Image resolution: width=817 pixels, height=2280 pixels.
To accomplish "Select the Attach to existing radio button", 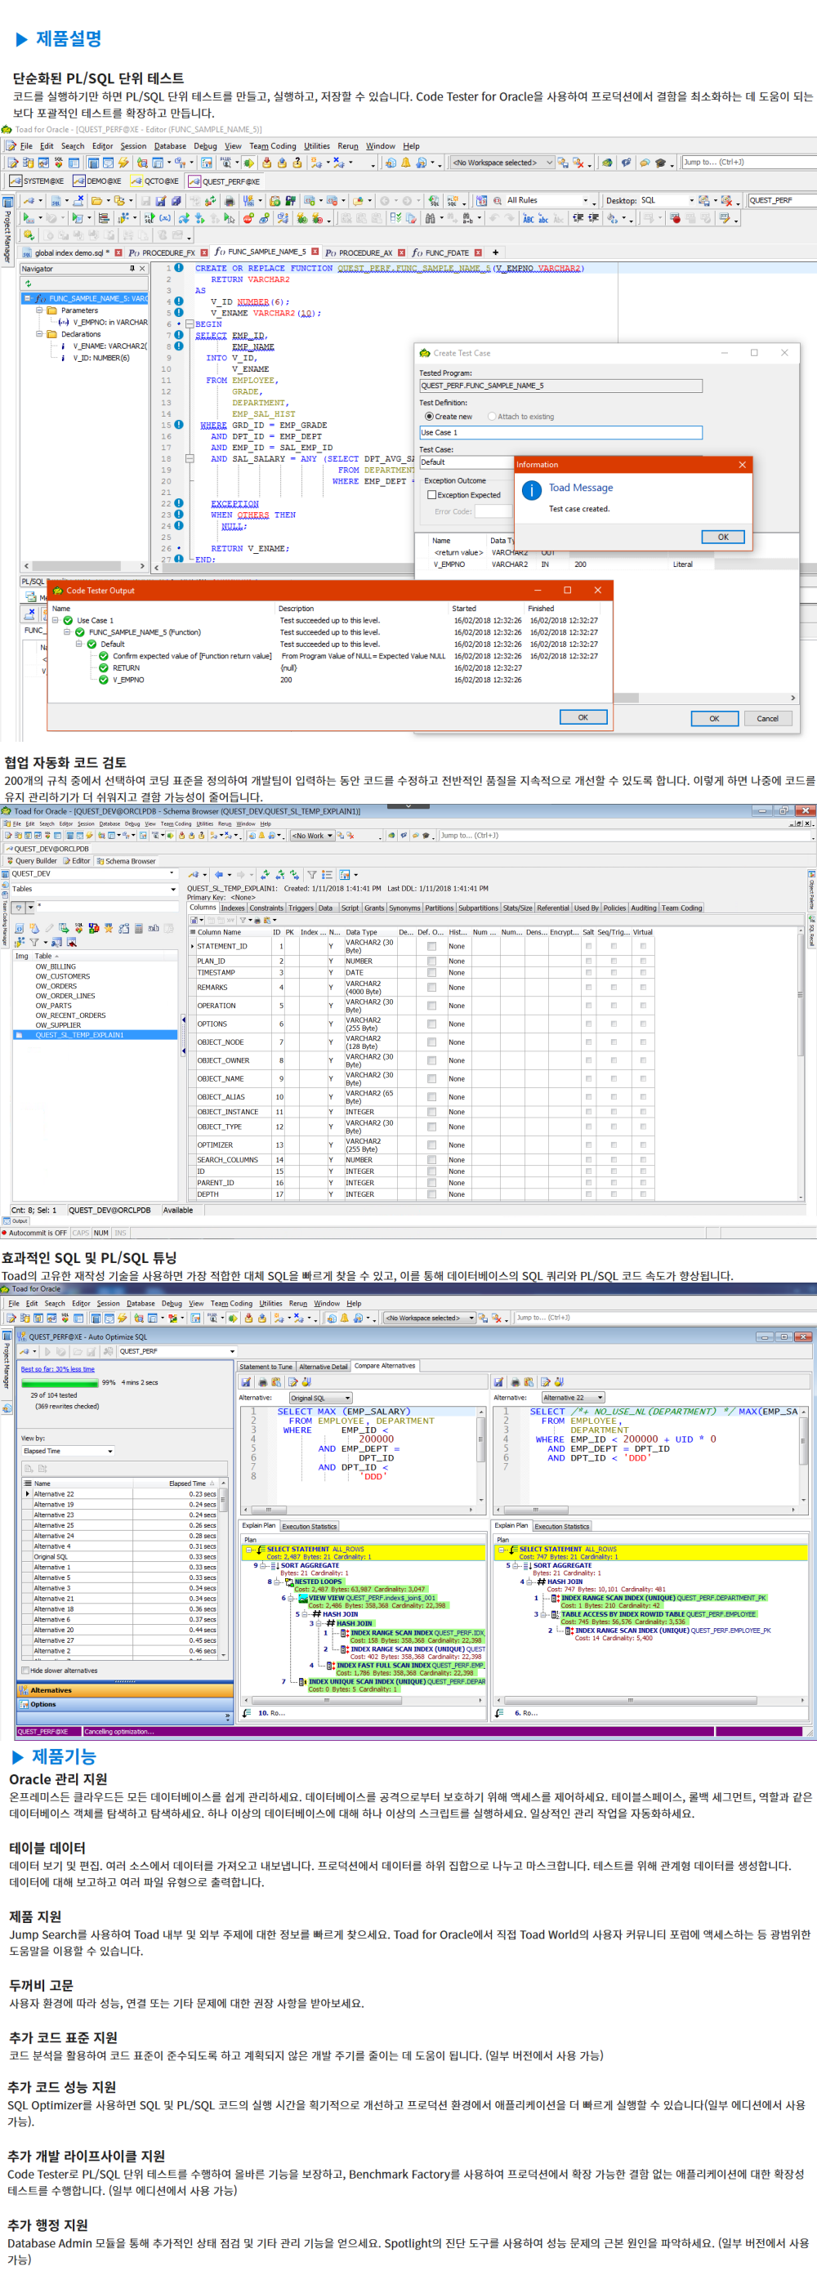I will coord(492,416).
